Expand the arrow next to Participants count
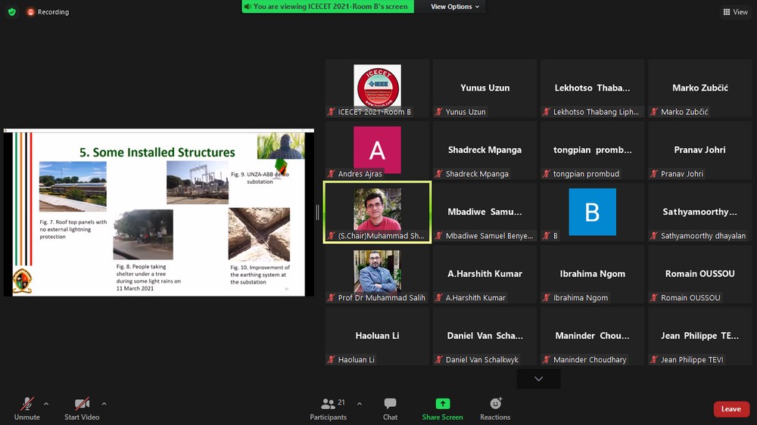 coord(359,404)
